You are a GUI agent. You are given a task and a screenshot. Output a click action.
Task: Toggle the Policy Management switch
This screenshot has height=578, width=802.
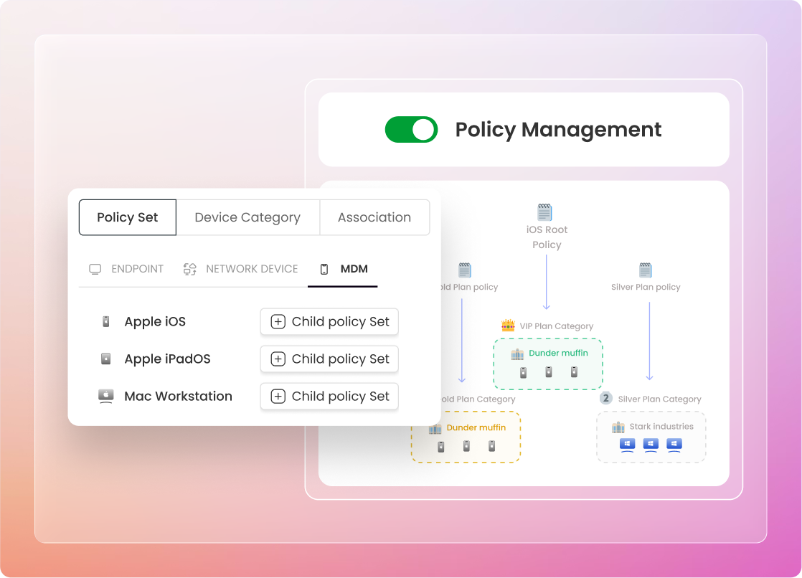[x=411, y=130]
